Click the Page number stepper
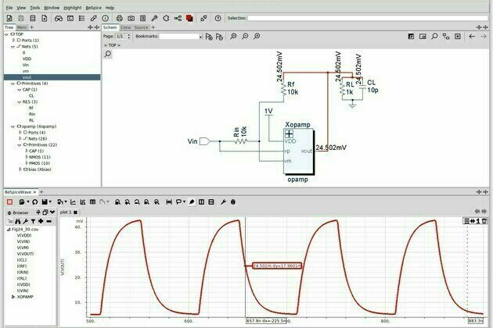This screenshot has height=328, width=493. (128, 37)
